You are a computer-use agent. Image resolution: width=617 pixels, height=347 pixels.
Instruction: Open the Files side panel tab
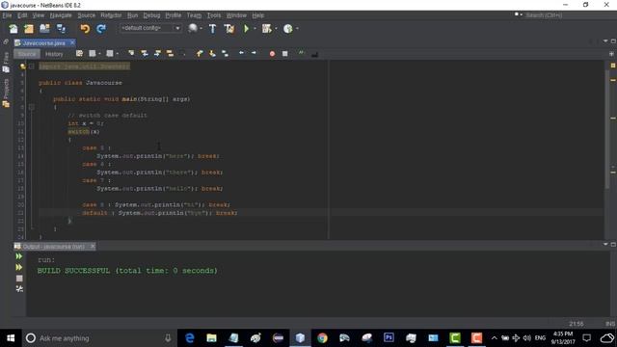pyautogui.click(x=6, y=63)
